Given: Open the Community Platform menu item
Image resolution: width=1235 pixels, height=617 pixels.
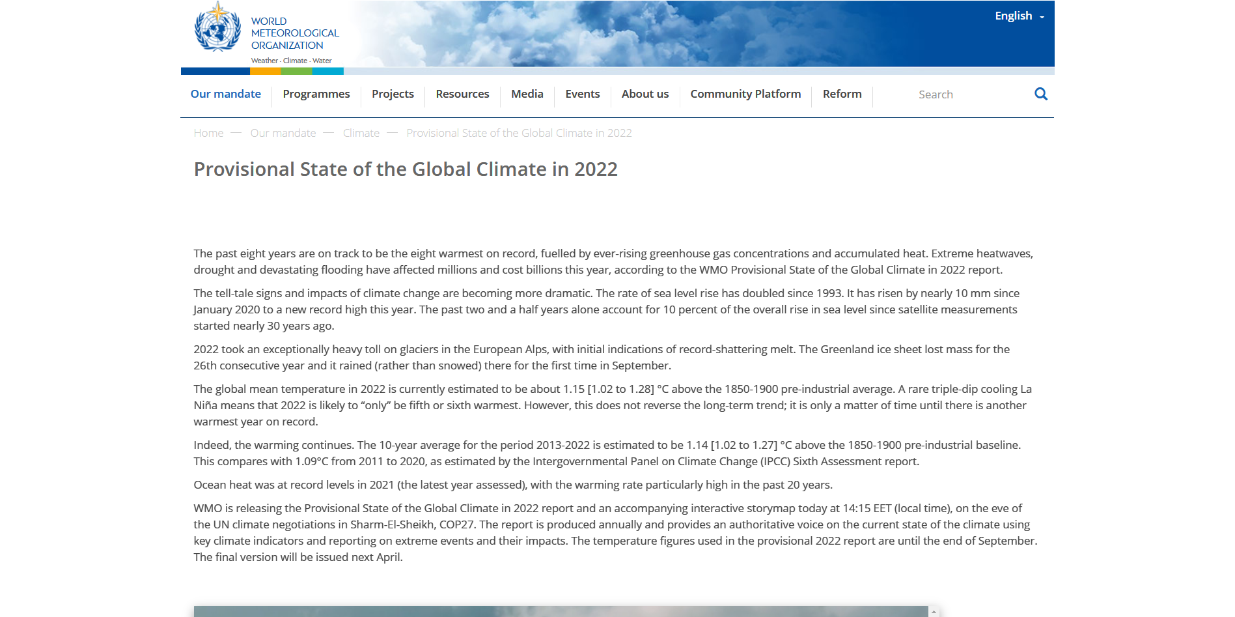Looking at the screenshot, I should [x=745, y=94].
